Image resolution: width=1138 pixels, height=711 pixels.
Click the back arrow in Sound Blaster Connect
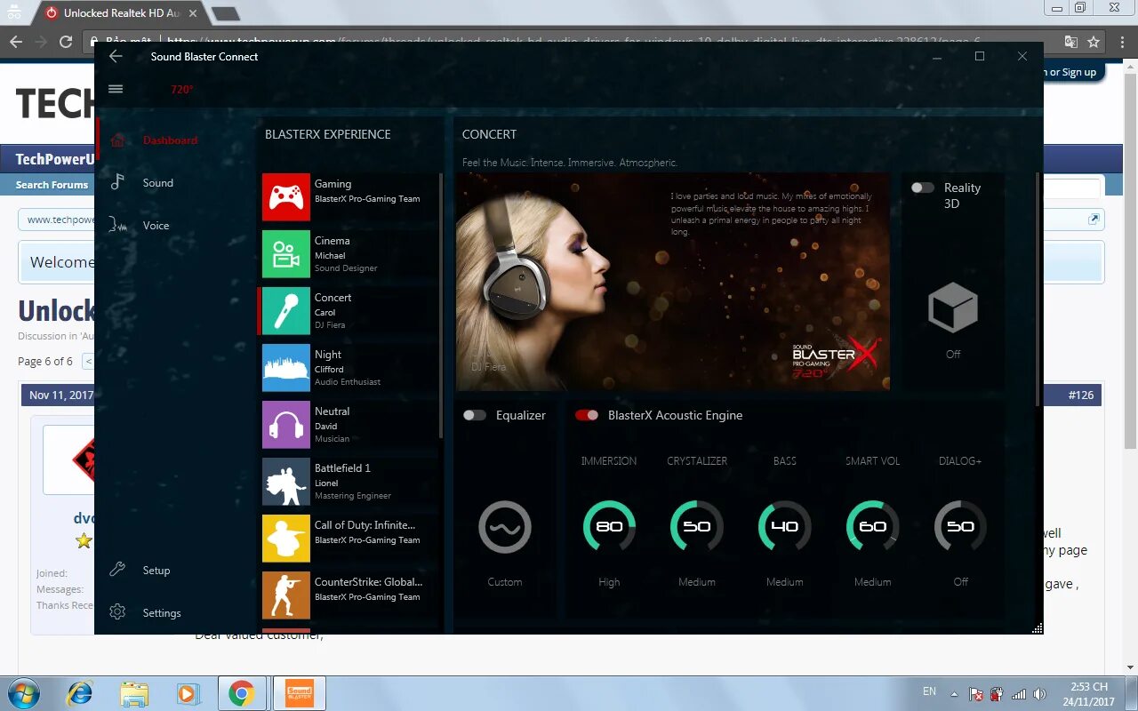click(116, 56)
